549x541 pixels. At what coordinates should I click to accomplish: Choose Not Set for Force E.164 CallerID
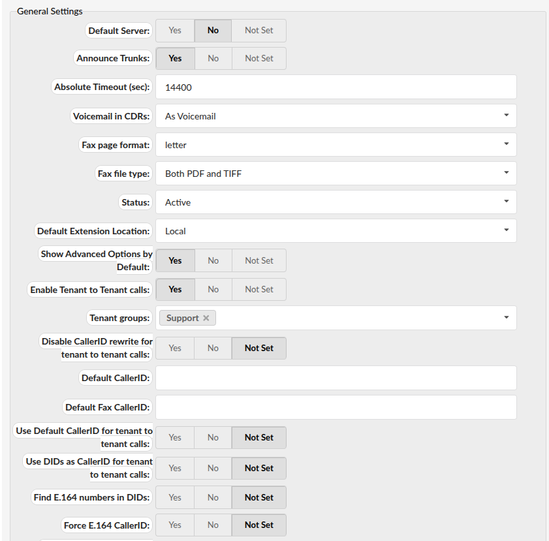(259, 525)
